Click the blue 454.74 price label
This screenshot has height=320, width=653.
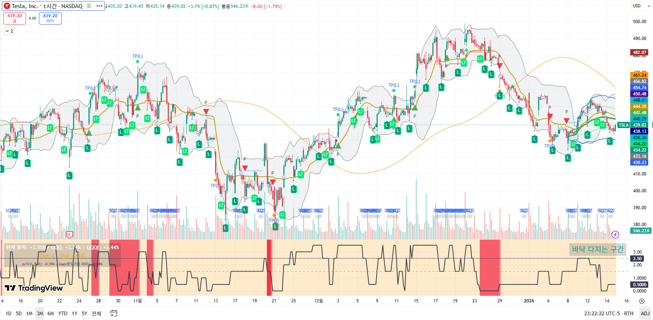639,88
